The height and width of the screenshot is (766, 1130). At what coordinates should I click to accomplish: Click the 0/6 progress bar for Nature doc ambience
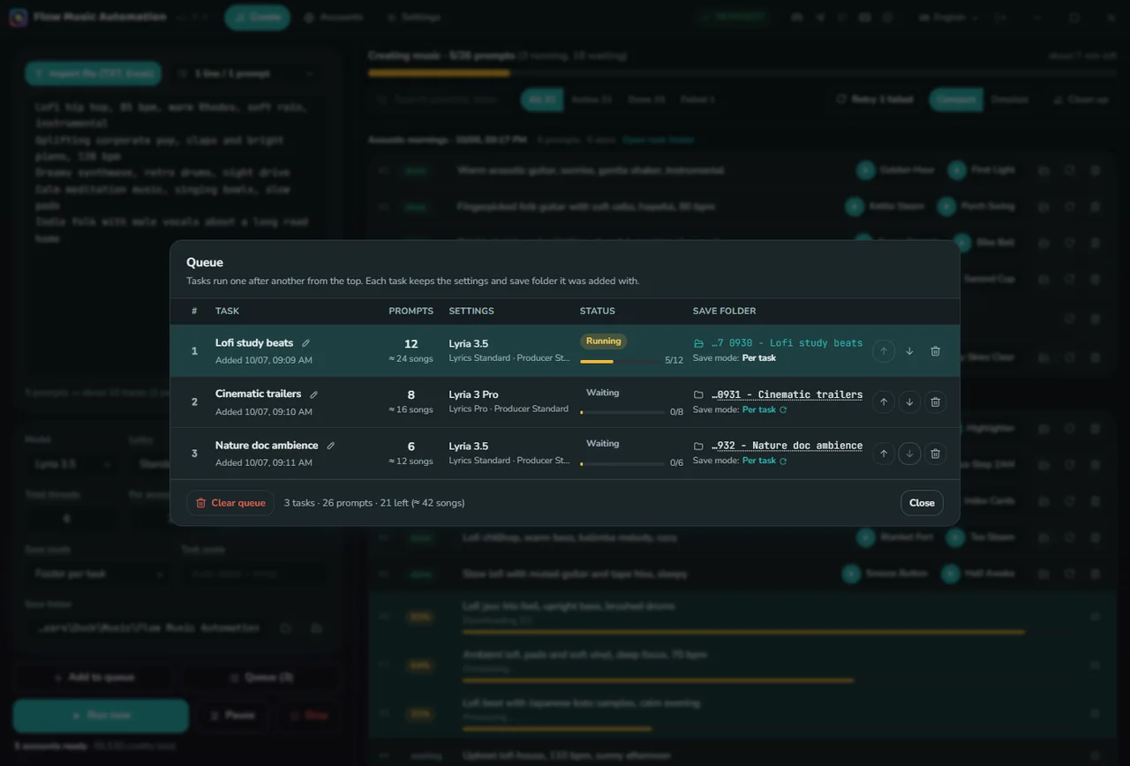tap(621, 463)
